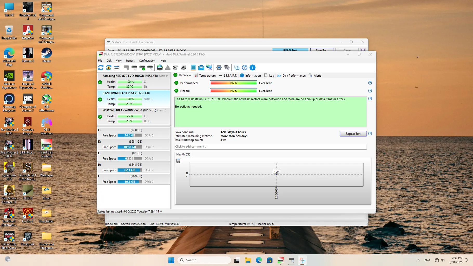Click the comment field to add comment
Viewport: 473px width, 266px height.
pyautogui.click(x=270, y=147)
